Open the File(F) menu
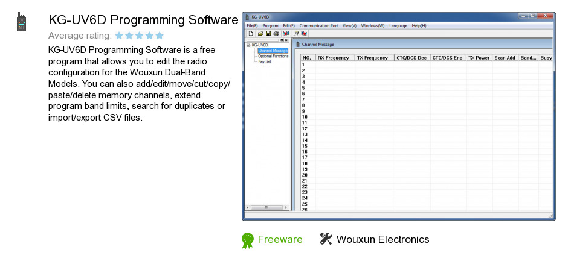 point(252,26)
